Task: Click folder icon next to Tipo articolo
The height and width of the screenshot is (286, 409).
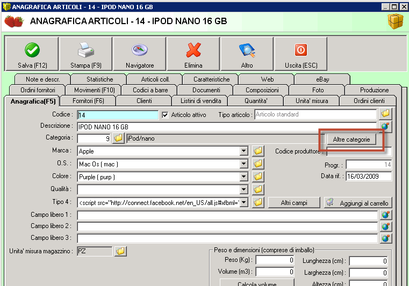Action: pos(385,114)
